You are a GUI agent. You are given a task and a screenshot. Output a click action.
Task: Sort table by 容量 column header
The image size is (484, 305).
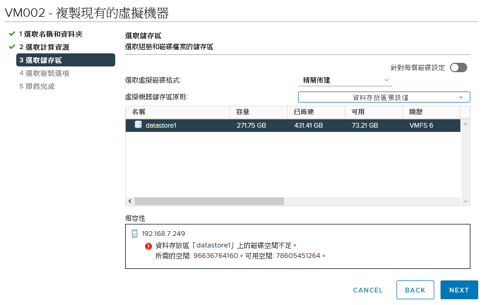click(x=259, y=112)
